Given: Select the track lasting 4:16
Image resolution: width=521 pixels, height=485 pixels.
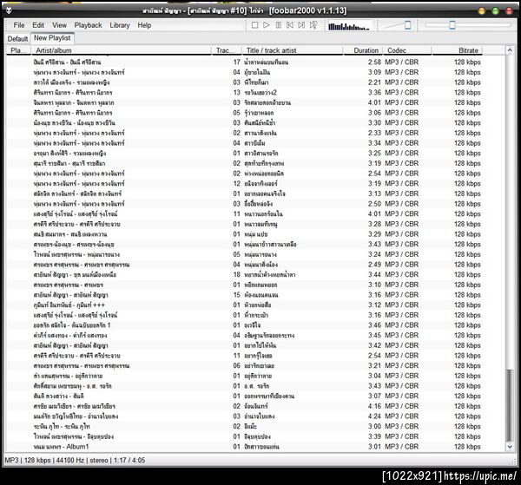Looking at the screenshot, I should (x=256, y=406).
